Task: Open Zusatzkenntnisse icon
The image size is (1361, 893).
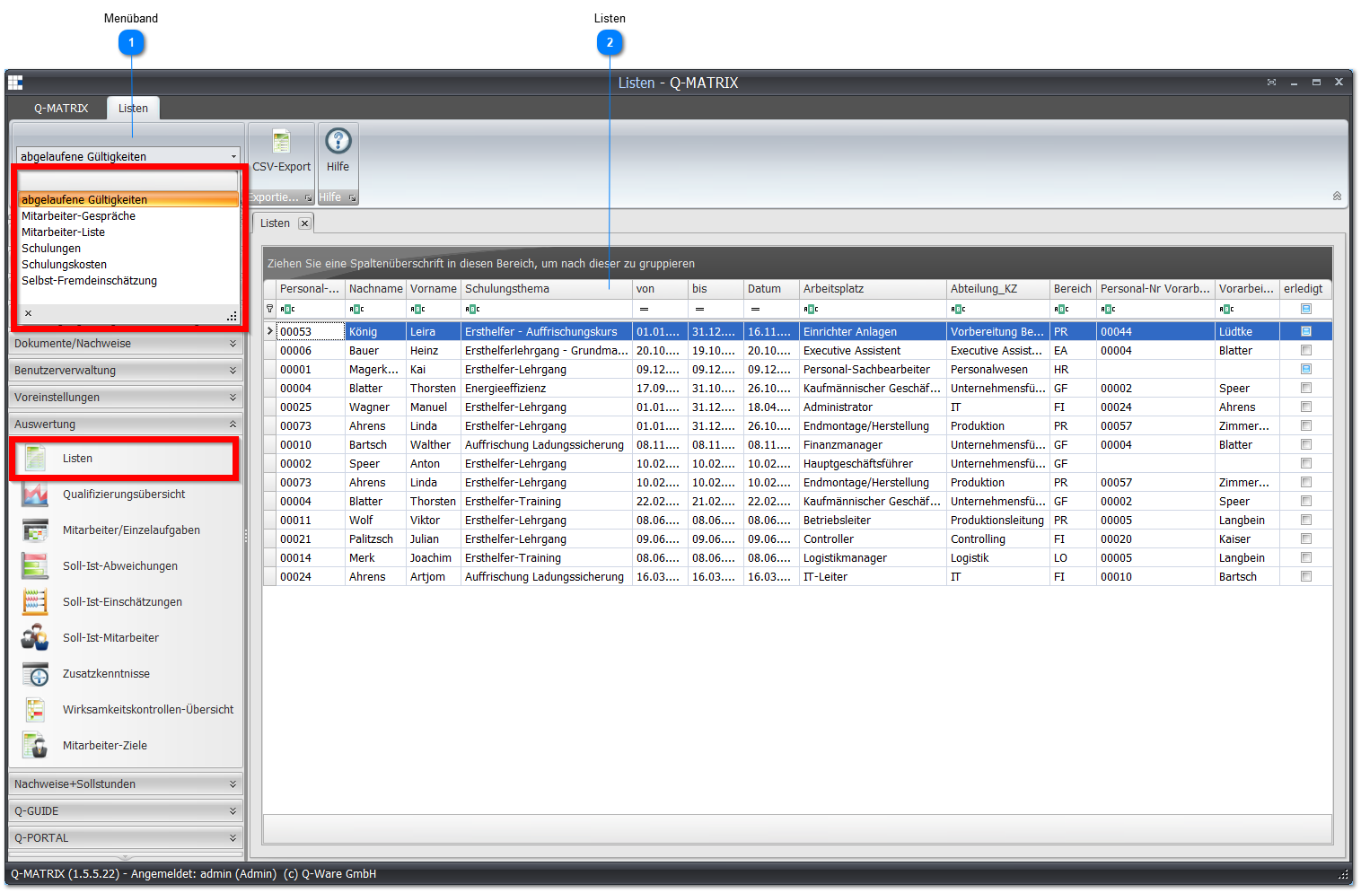Action: click(35, 674)
